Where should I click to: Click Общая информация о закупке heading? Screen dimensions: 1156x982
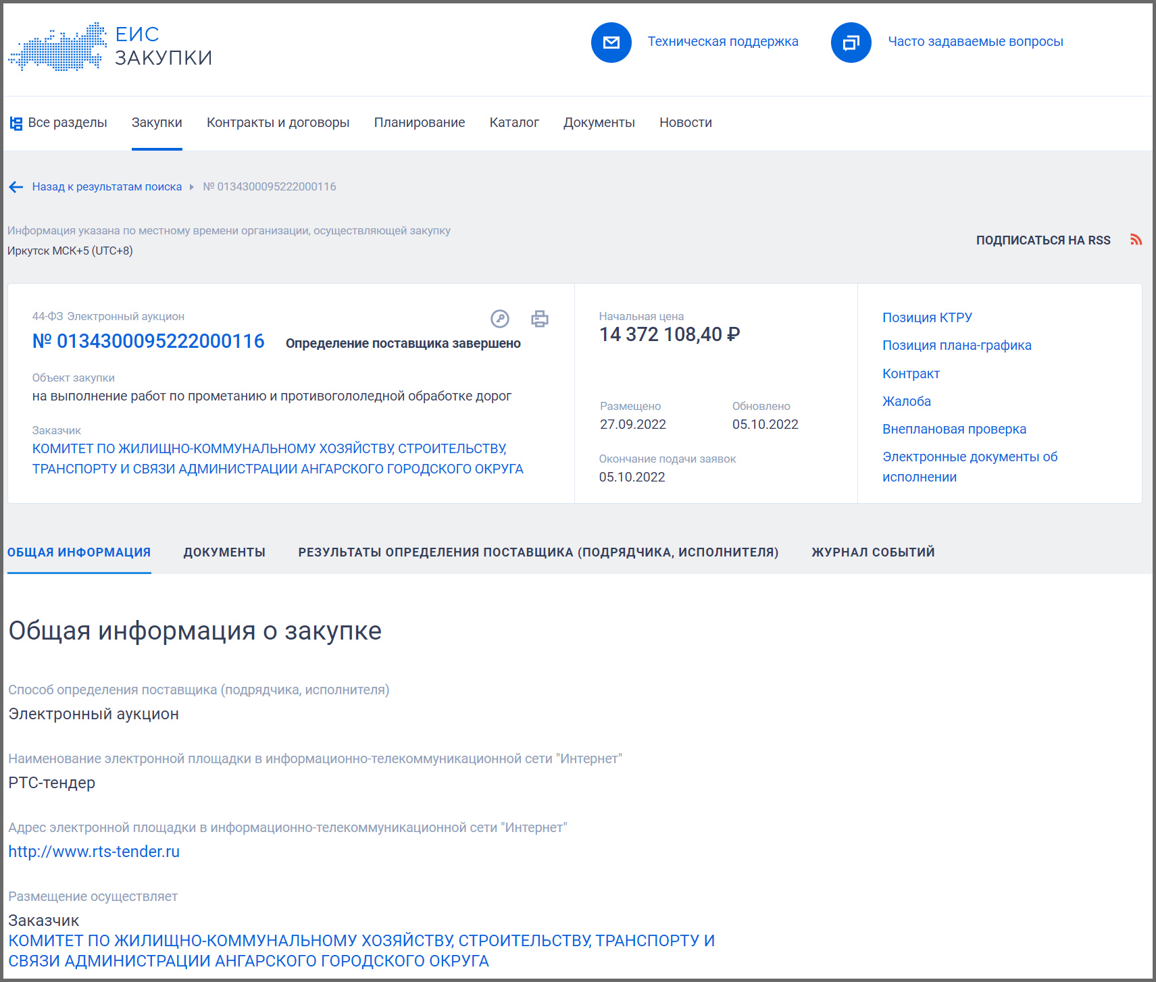(195, 631)
